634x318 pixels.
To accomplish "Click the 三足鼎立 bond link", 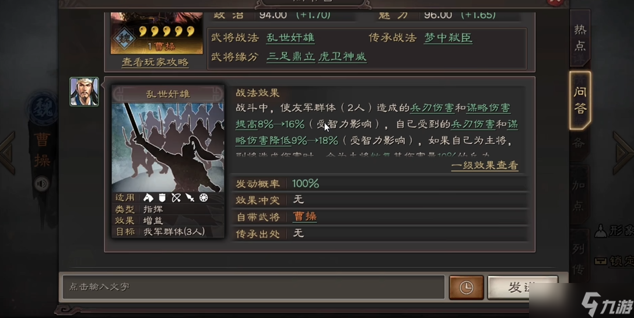I will (290, 57).
